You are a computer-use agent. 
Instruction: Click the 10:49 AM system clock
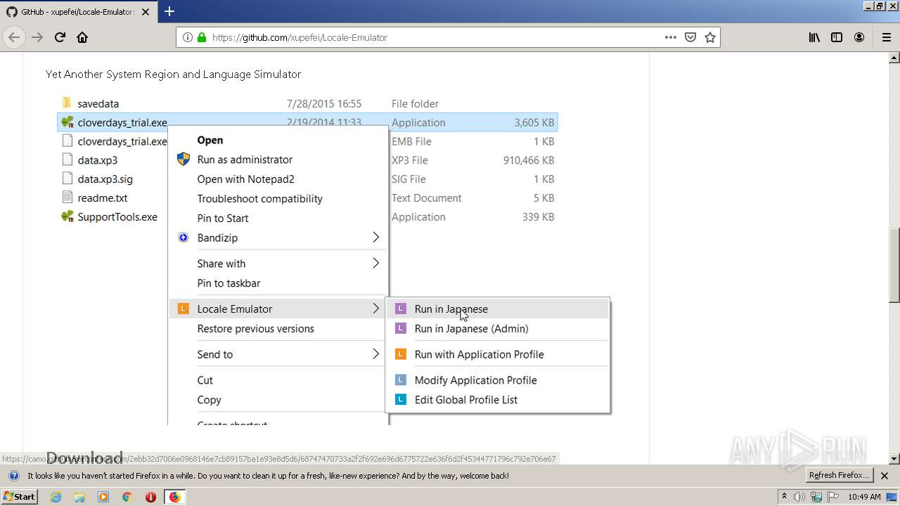coord(864,497)
